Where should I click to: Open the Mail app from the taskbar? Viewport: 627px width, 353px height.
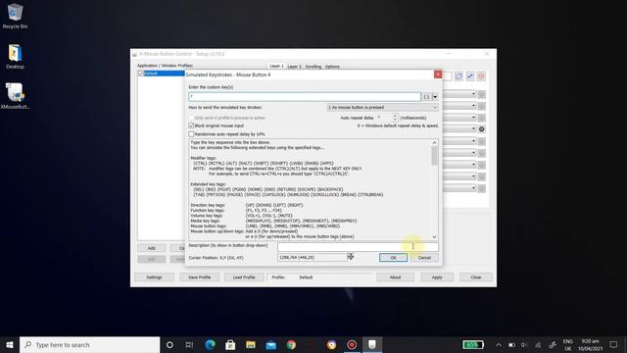(x=271, y=344)
